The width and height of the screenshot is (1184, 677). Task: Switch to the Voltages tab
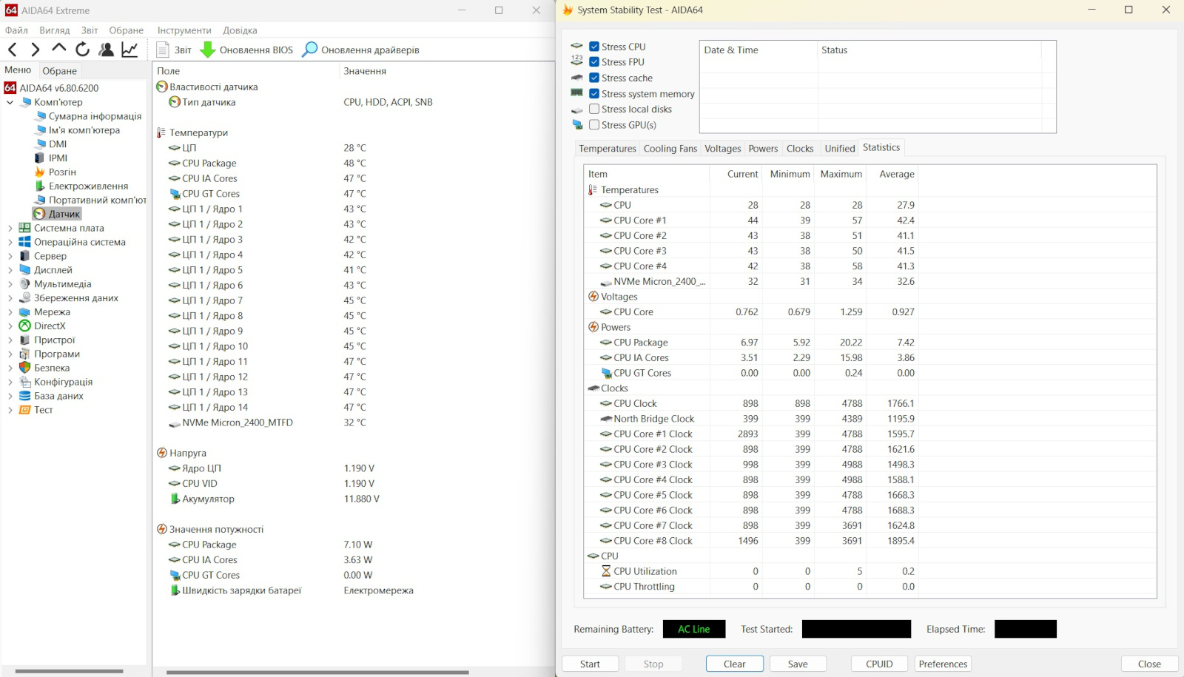pos(723,149)
